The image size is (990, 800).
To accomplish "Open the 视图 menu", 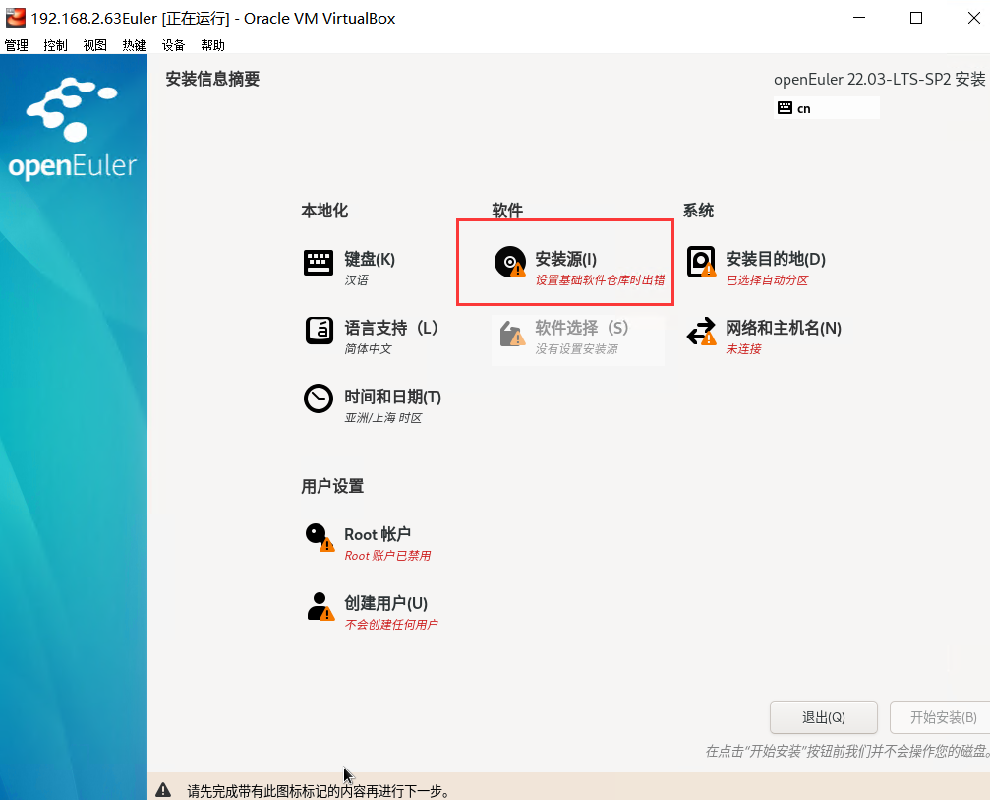I will (x=94, y=45).
